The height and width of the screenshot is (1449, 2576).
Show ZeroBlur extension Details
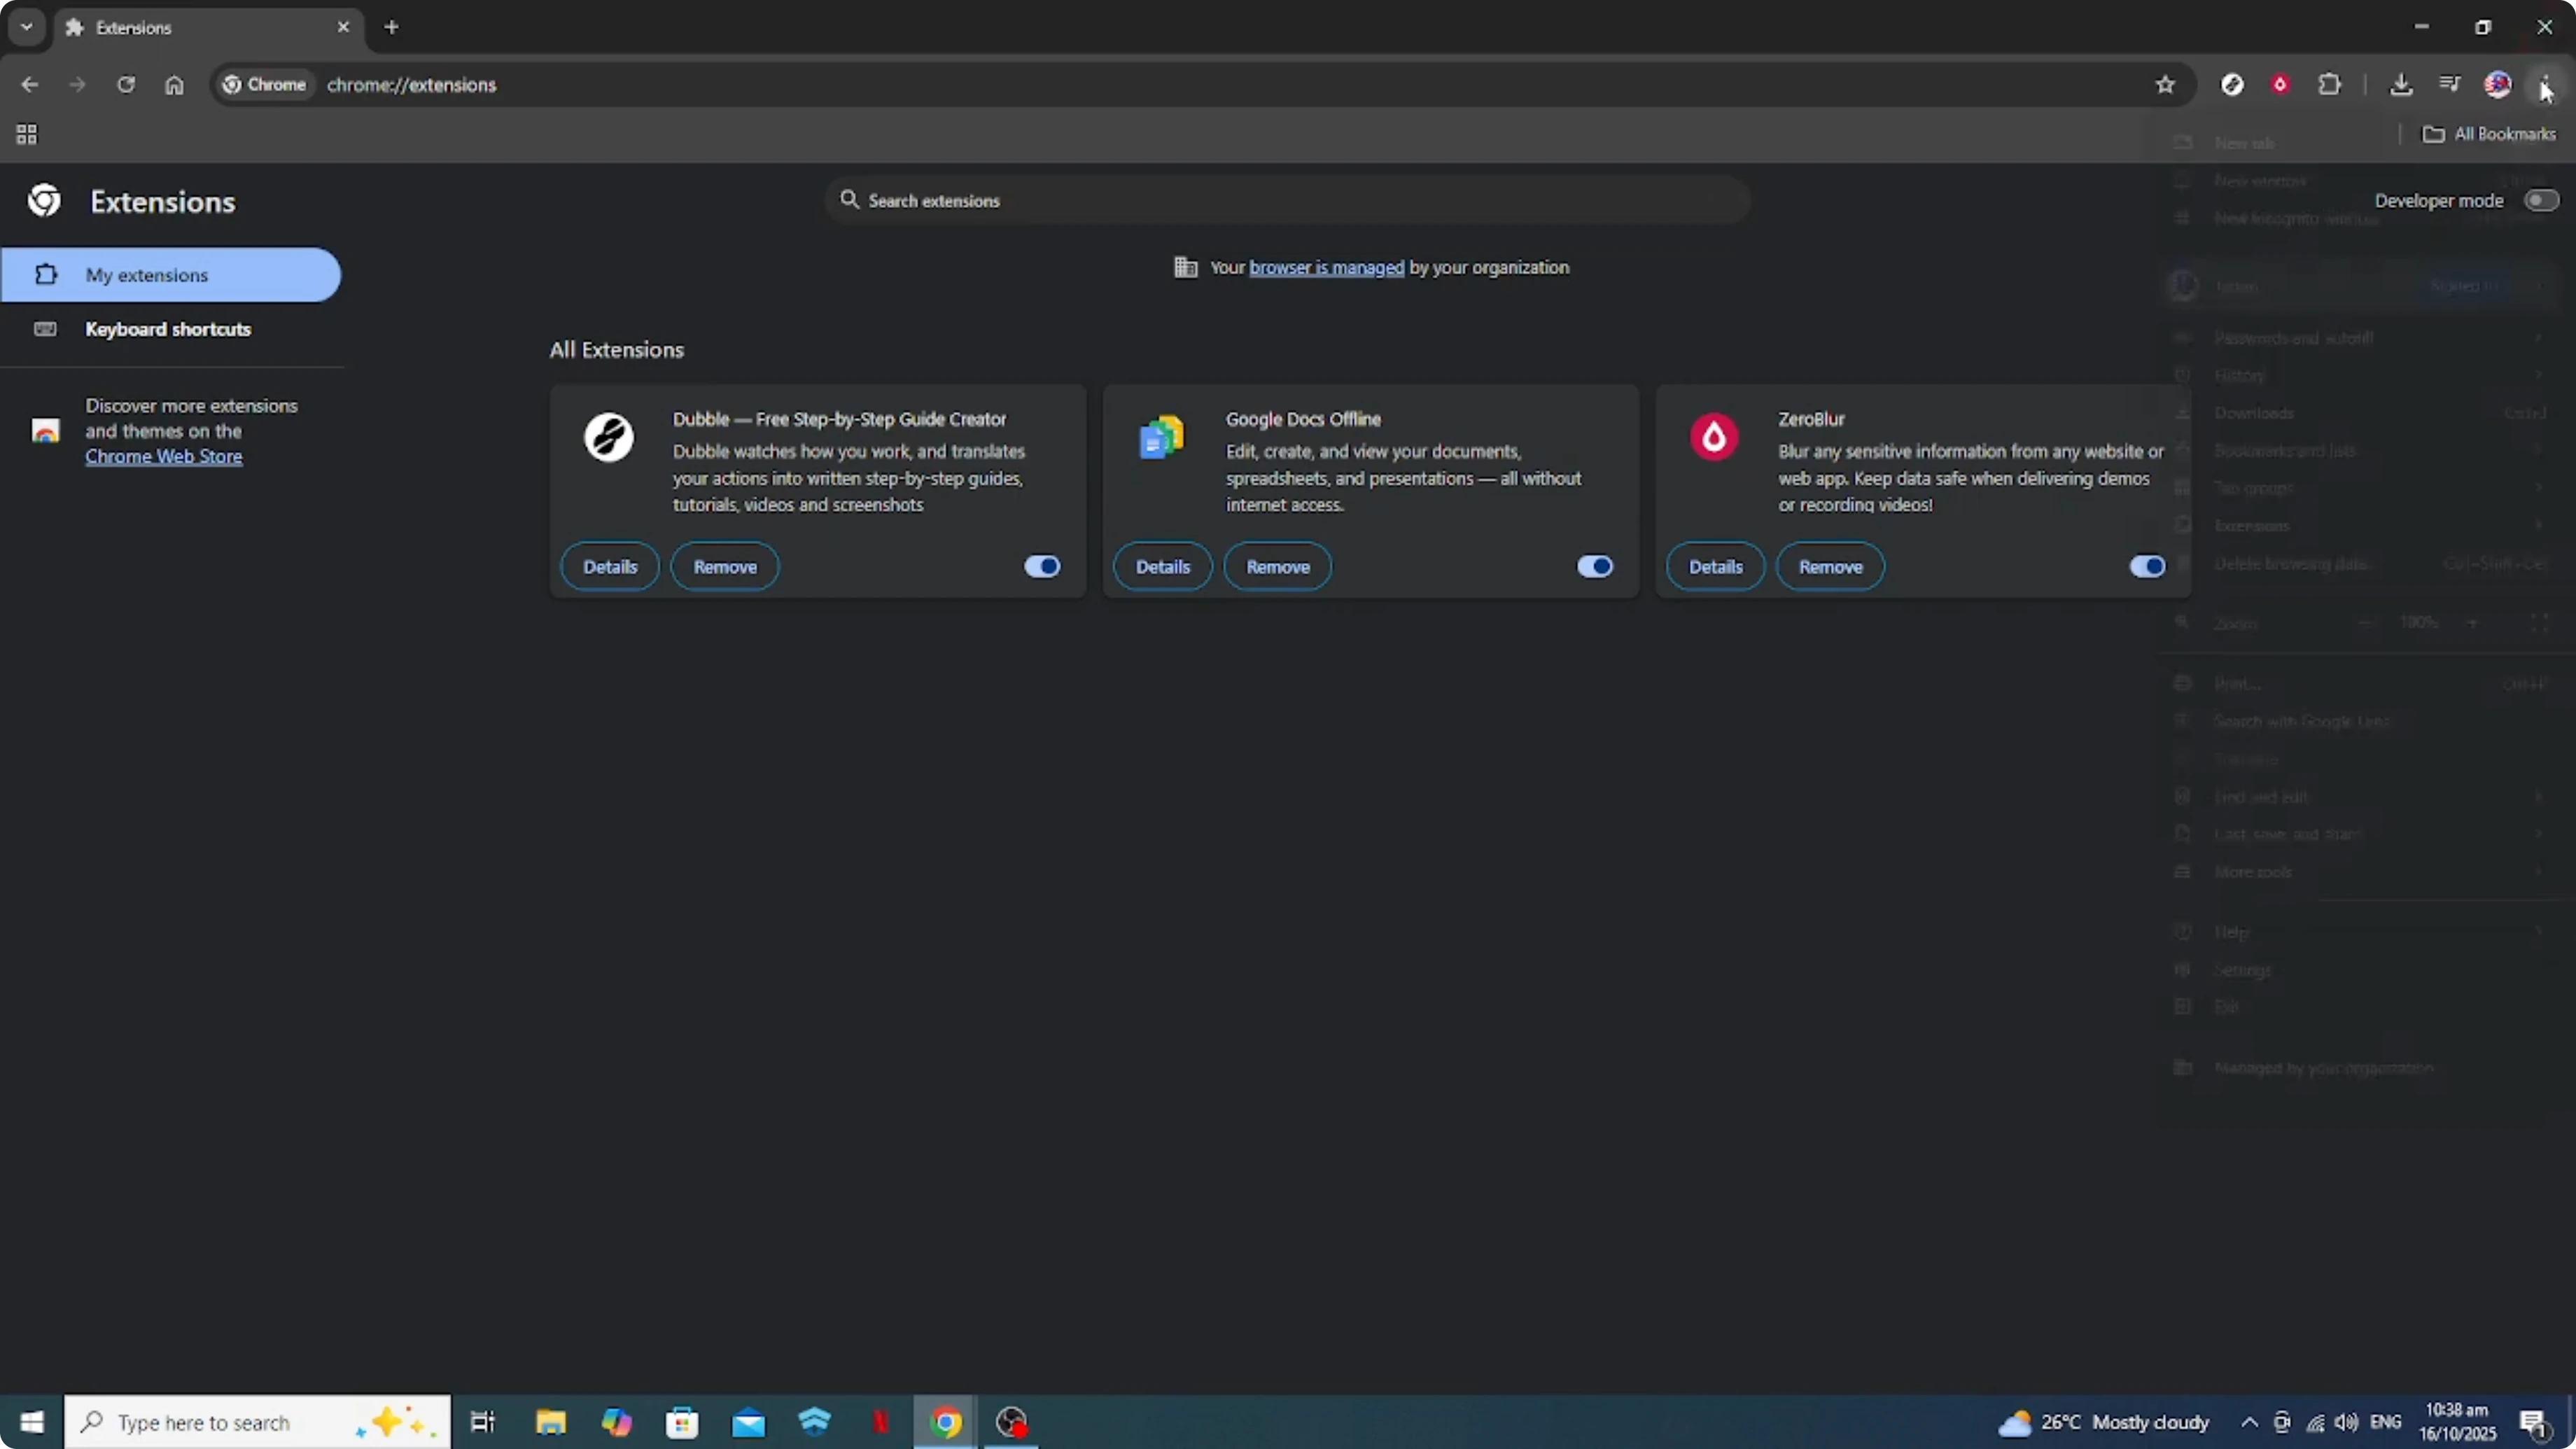coord(1714,566)
